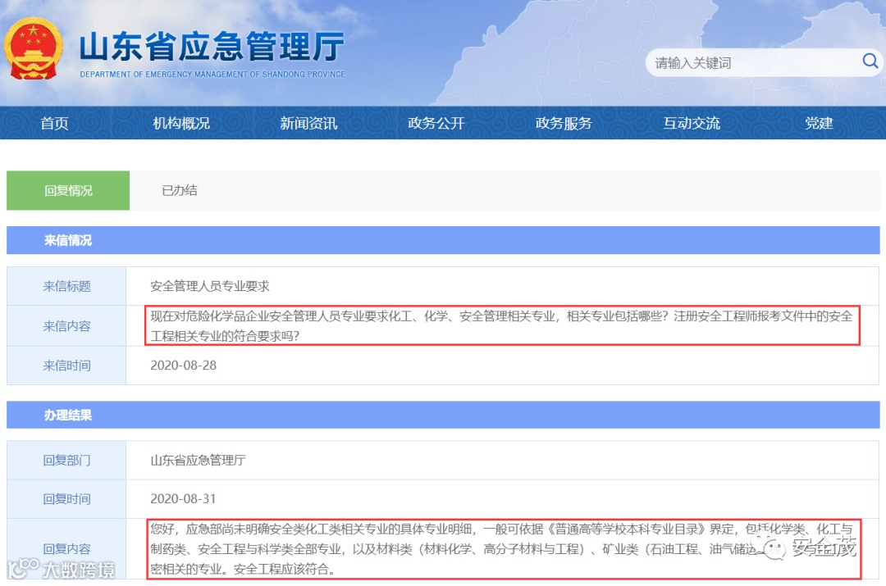This screenshot has height=586, width=886.
Task: Open the 互动交流 navigation item
Action: 692,123
